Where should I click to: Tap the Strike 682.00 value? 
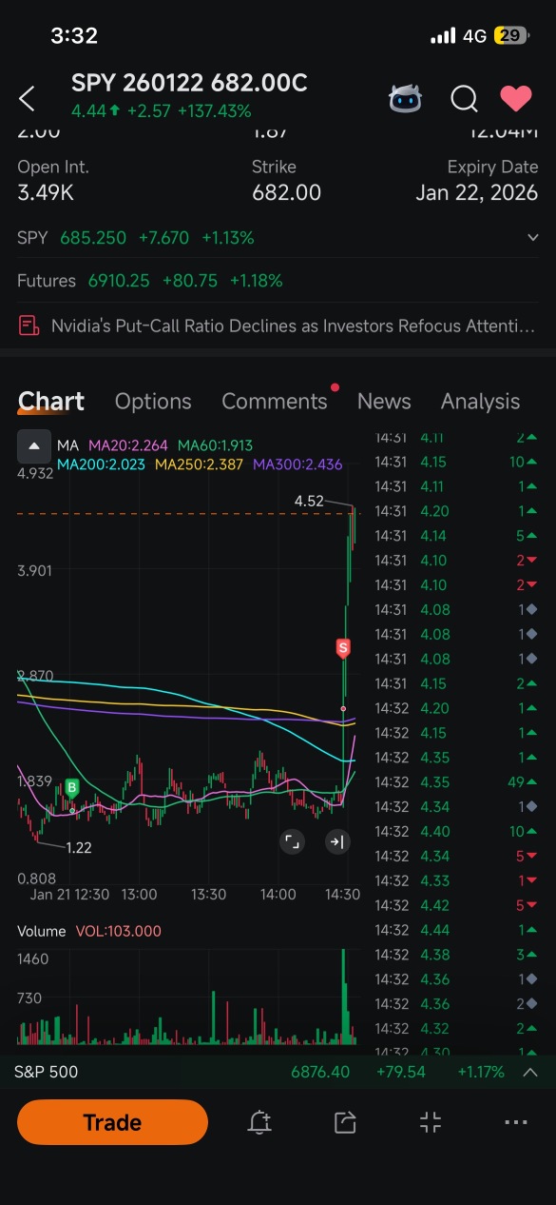coord(286,193)
